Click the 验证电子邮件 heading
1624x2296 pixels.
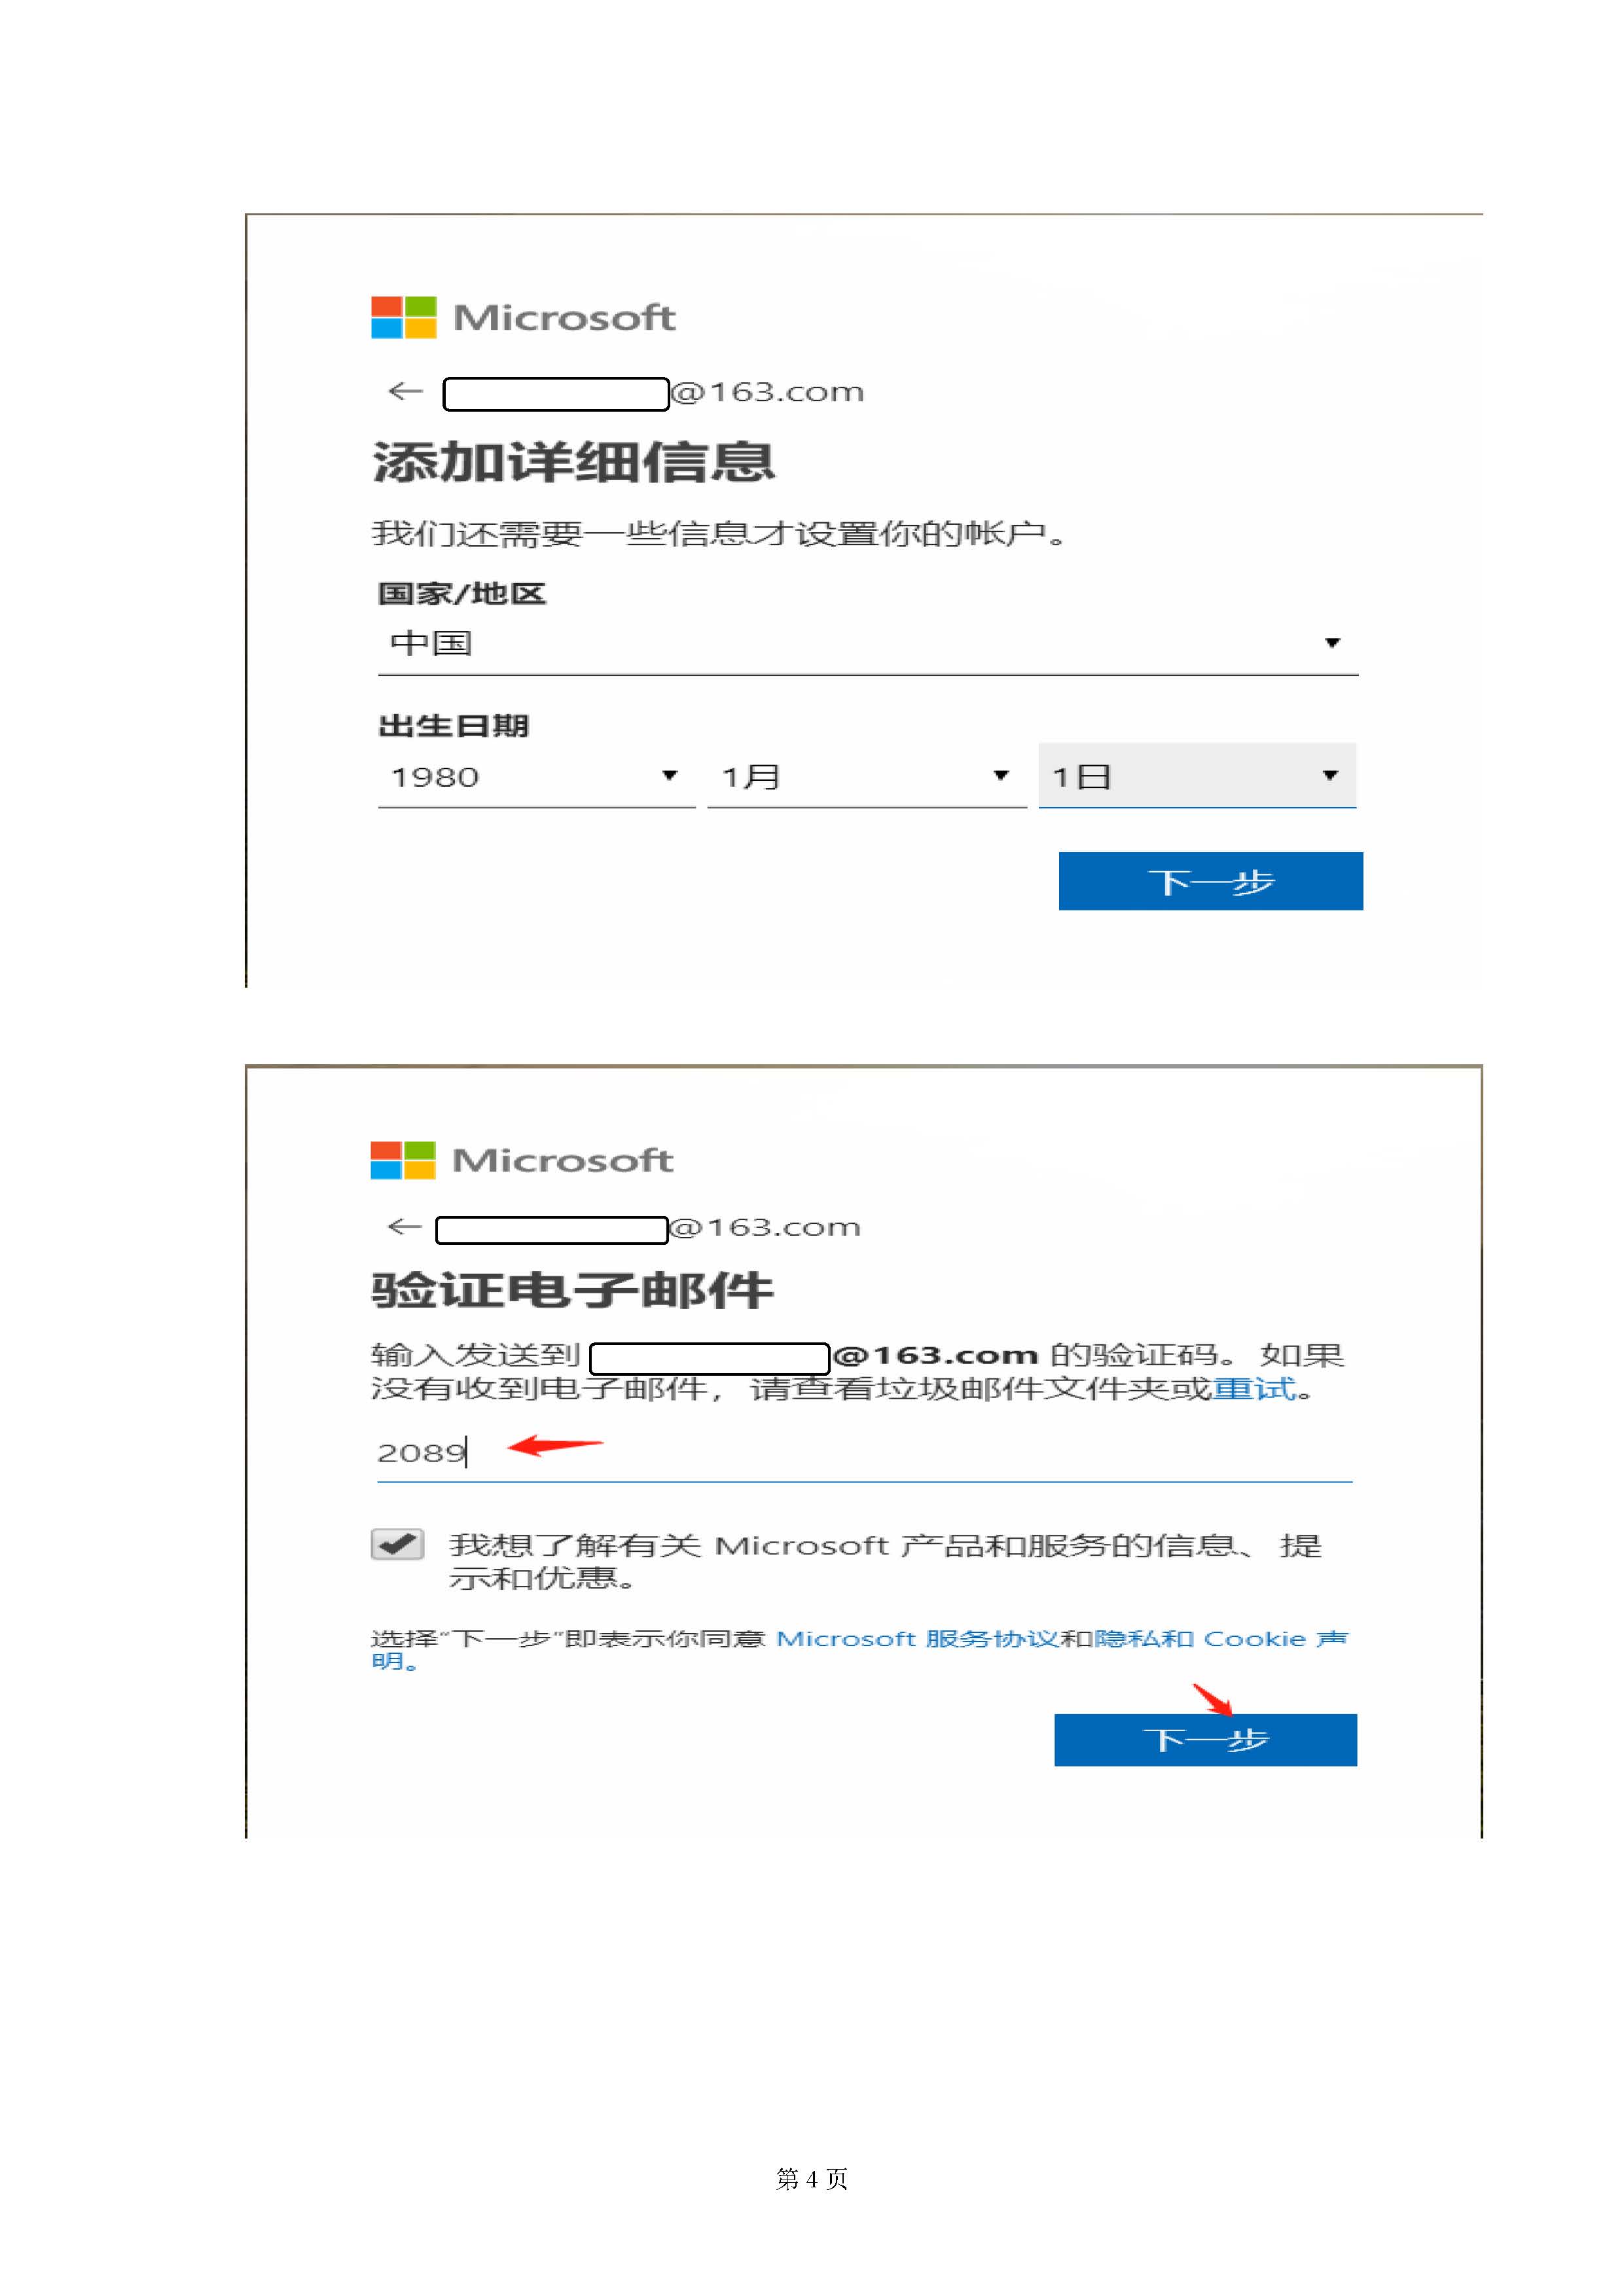pyautogui.click(x=572, y=1290)
